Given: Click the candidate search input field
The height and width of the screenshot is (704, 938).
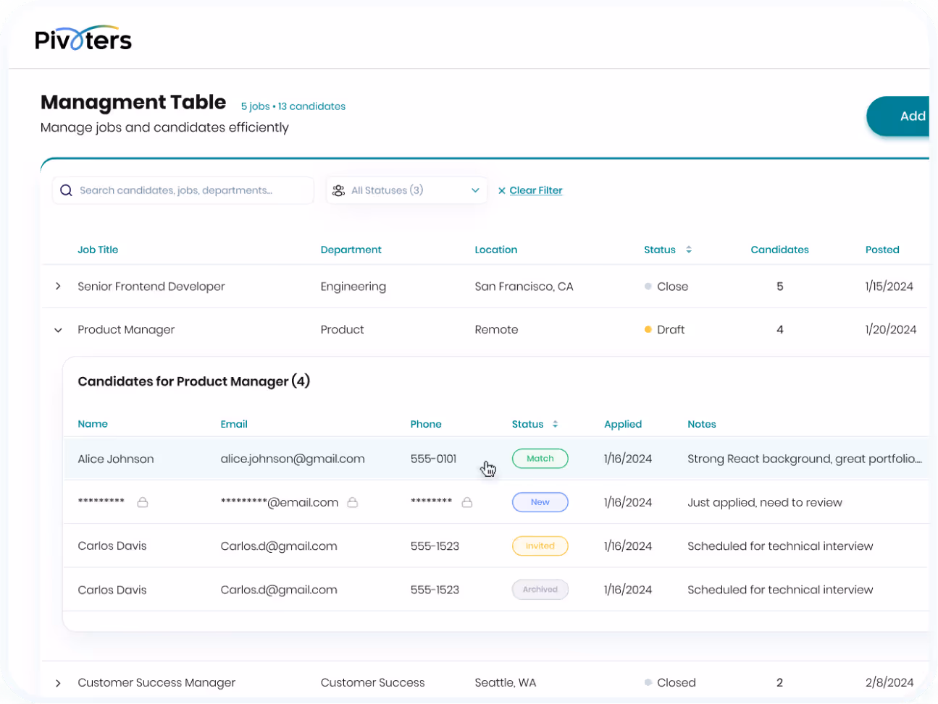Looking at the screenshot, I should 181,190.
